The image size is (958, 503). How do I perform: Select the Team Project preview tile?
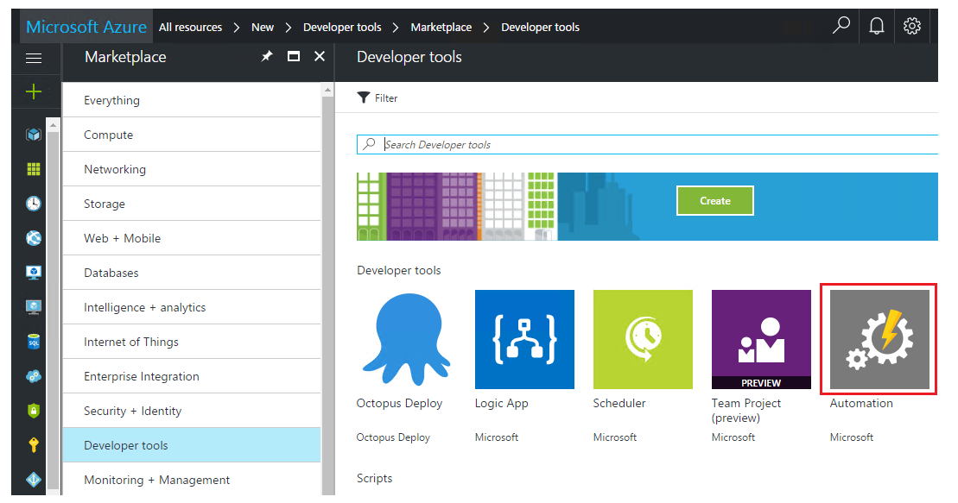[761, 339]
